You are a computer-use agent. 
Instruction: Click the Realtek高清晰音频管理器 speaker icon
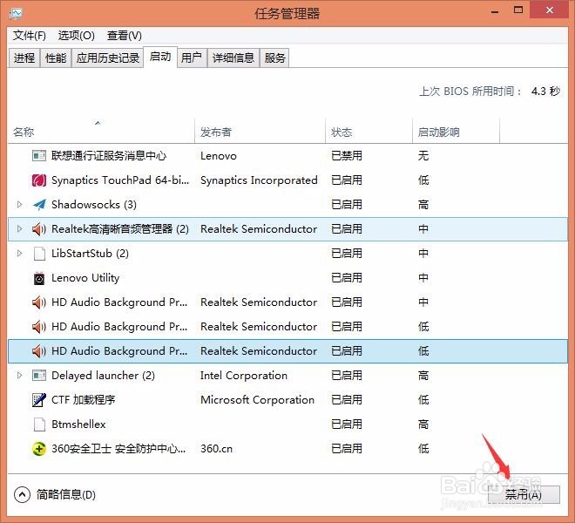tap(39, 229)
